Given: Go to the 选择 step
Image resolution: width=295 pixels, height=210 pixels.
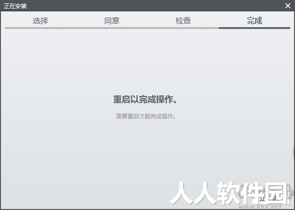Looking at the screenshot, I should pos(40,21).
